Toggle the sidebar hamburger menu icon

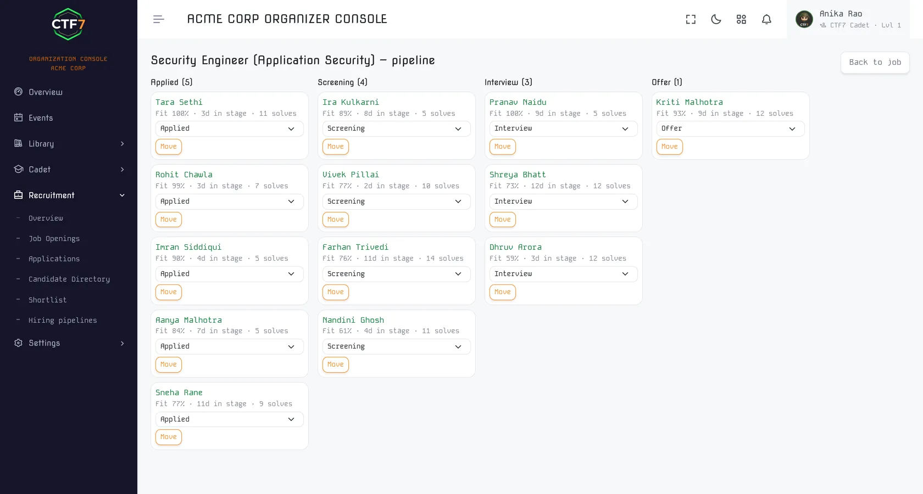tap(159, 19)
